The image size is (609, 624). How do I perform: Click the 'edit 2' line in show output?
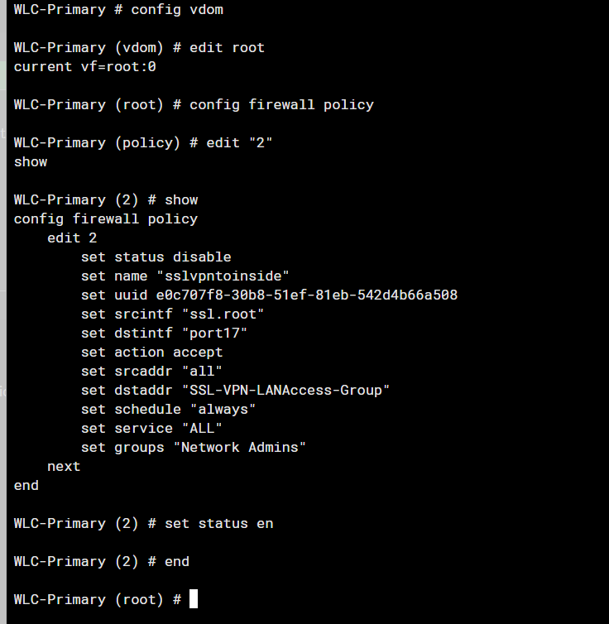72,238
